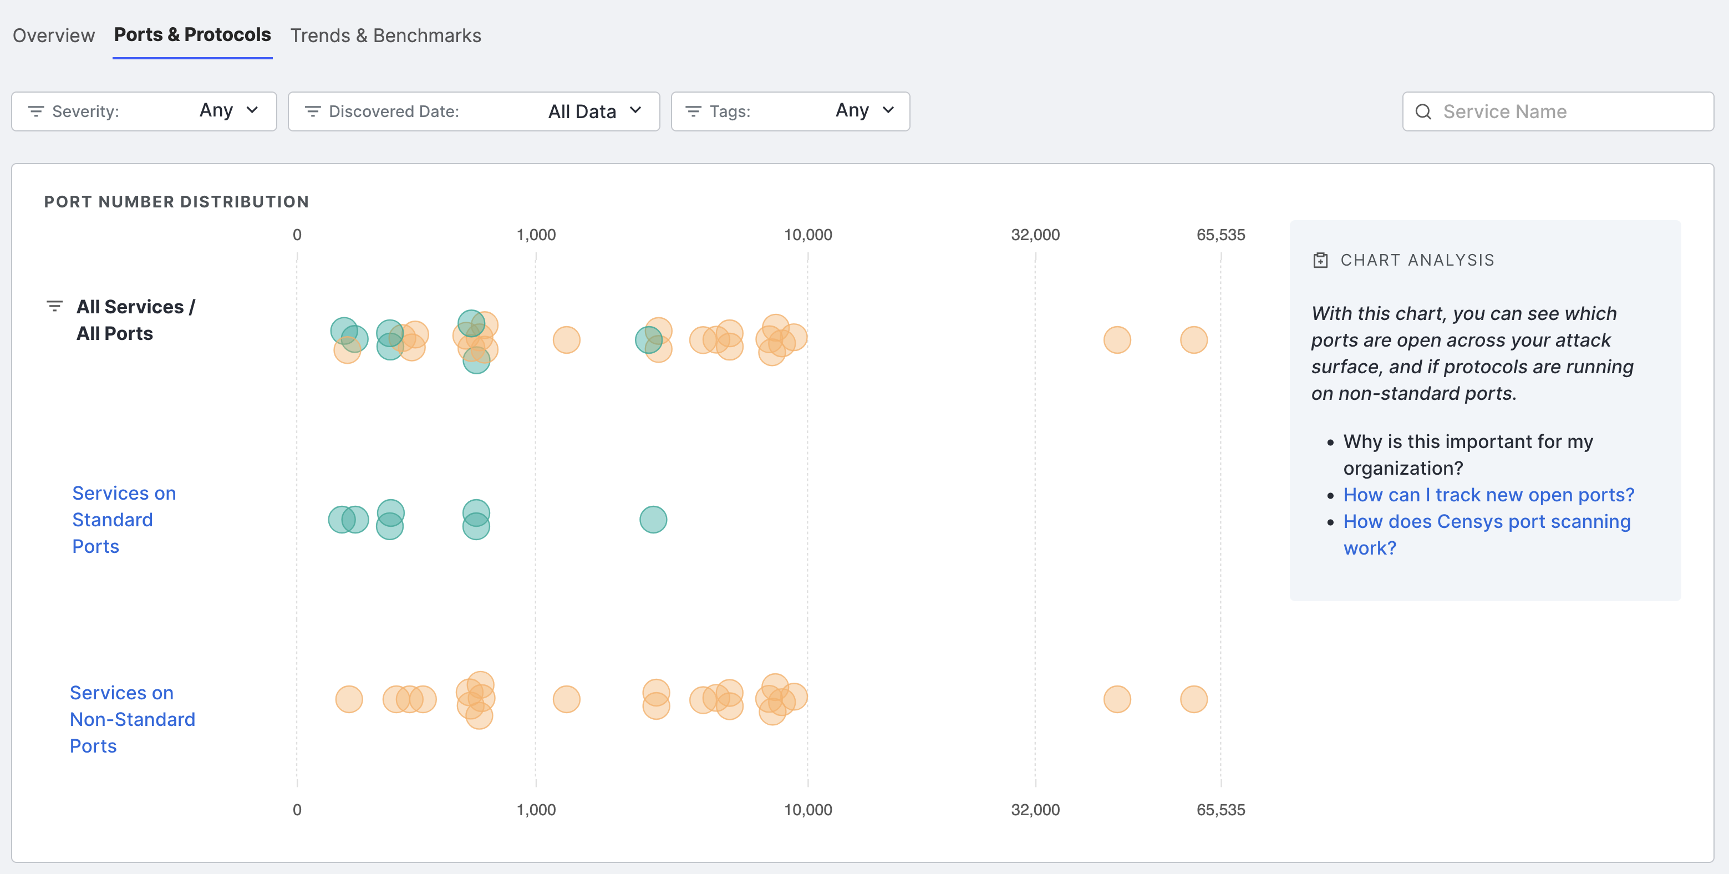Open Services on Non-Standard Ports link
This screenshot has height=874, width=1729.
point(132,719)
